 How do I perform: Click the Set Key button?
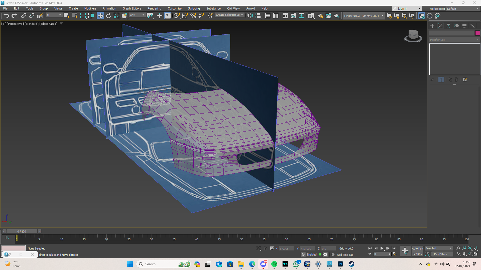pyautogui.click(x=417, y=254)
